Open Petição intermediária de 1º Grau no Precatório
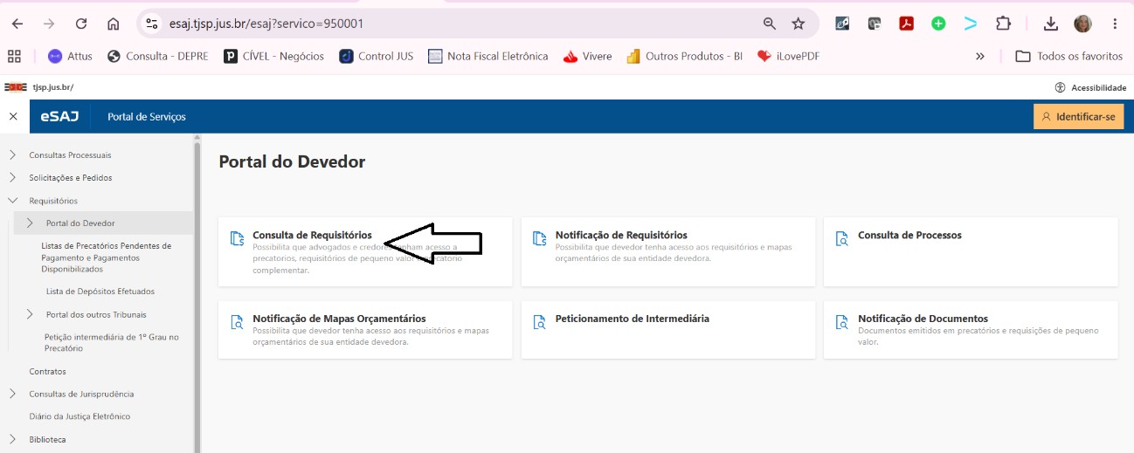Screen dimensions: 1134x453 point(112,342)
